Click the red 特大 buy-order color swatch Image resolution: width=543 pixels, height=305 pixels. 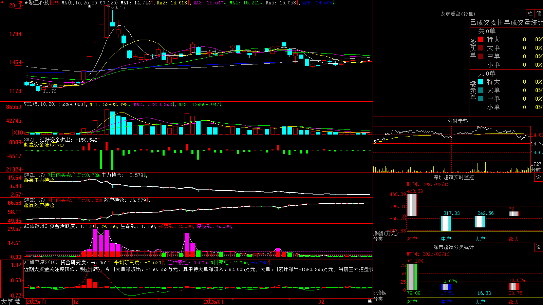[x=481, y=39]
